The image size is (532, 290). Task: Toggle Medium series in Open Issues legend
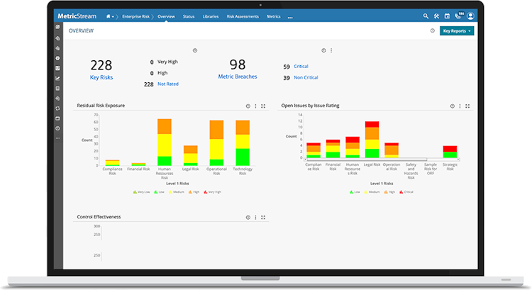pyautogui.click(x=372, y=192)
